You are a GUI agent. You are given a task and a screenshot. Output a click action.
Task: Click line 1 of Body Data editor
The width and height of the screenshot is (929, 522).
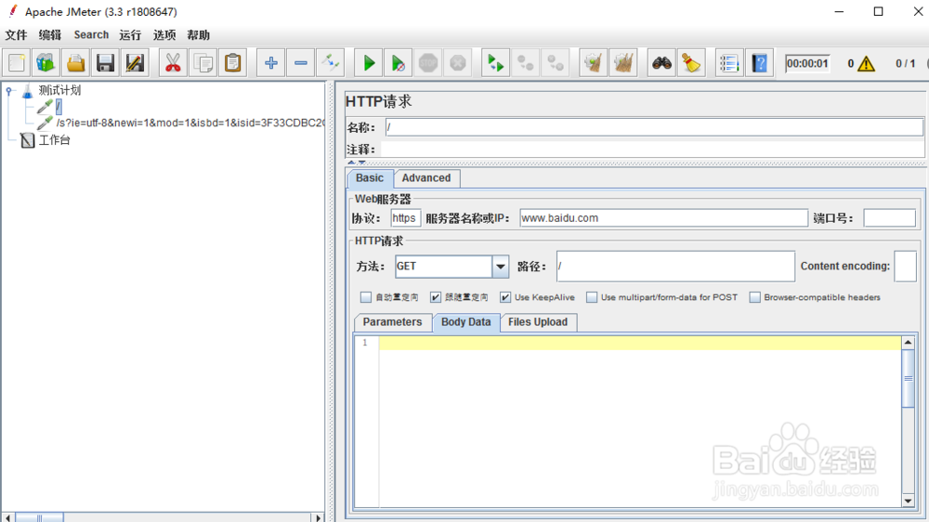click(640, 343)
